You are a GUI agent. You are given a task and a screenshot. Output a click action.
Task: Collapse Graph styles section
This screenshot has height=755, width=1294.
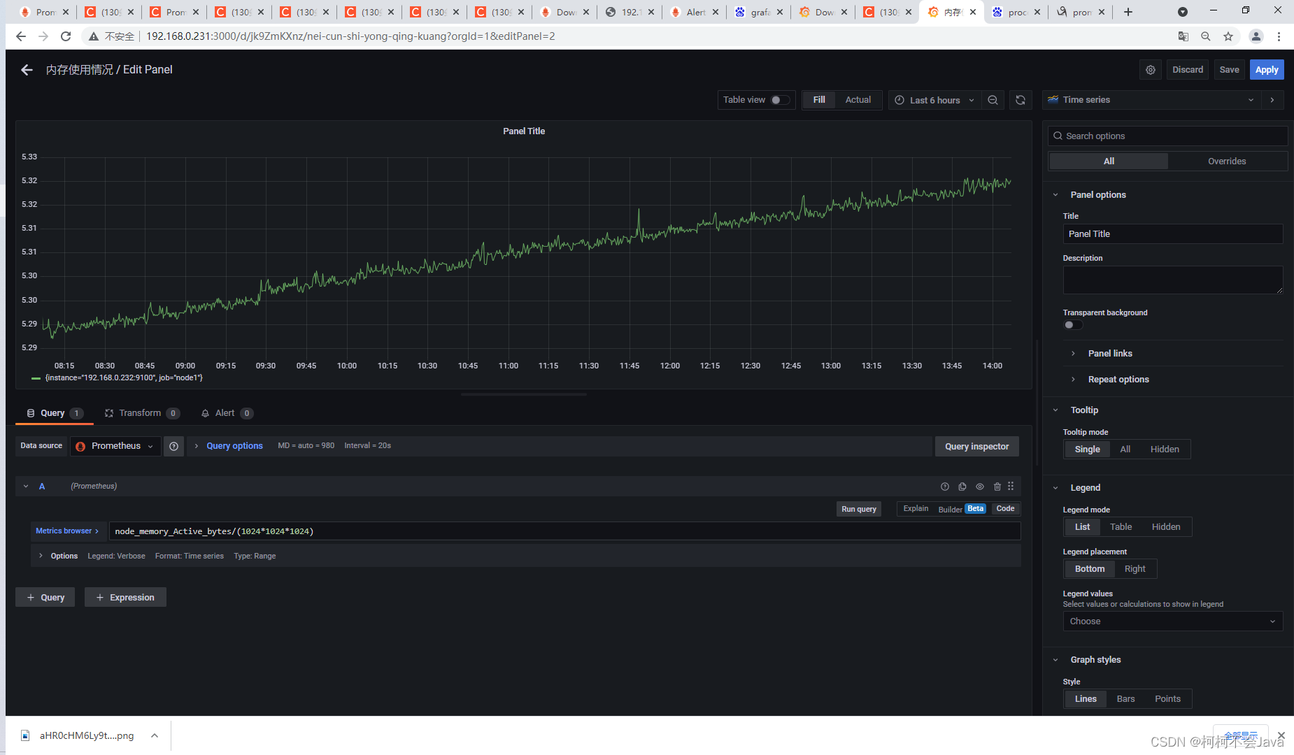point(1095,660)
